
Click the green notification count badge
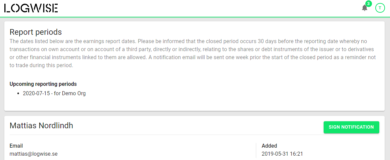point(368,4)
